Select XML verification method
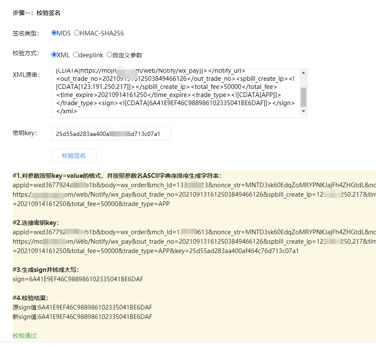This screenshot has width=376, height=345. [x=54, y=55]
